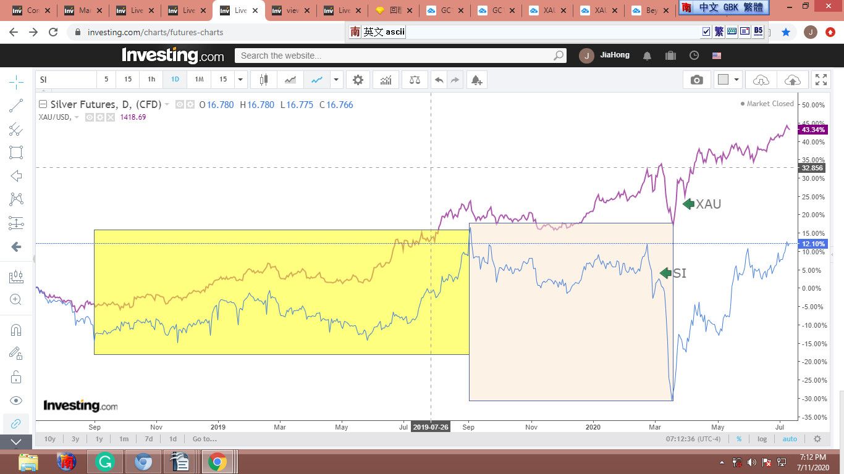Select the 1y date range
Image resolution: width=844 pixels, height=474 pixels.
pyautogui.click(x=99, y=439)
